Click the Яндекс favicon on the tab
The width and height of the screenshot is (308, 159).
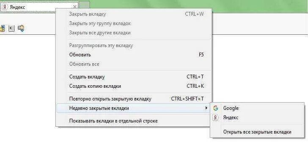coord(5,7)
